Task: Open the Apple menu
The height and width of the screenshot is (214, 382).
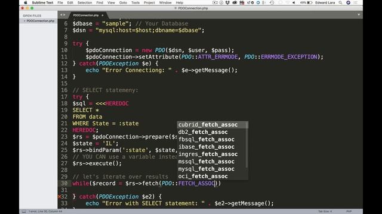Action: [25, 2]
